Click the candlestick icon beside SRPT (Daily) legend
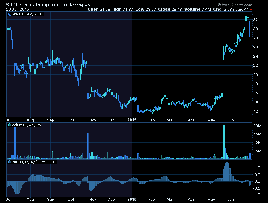The image size is (268, 203). [x=9, y=14]
